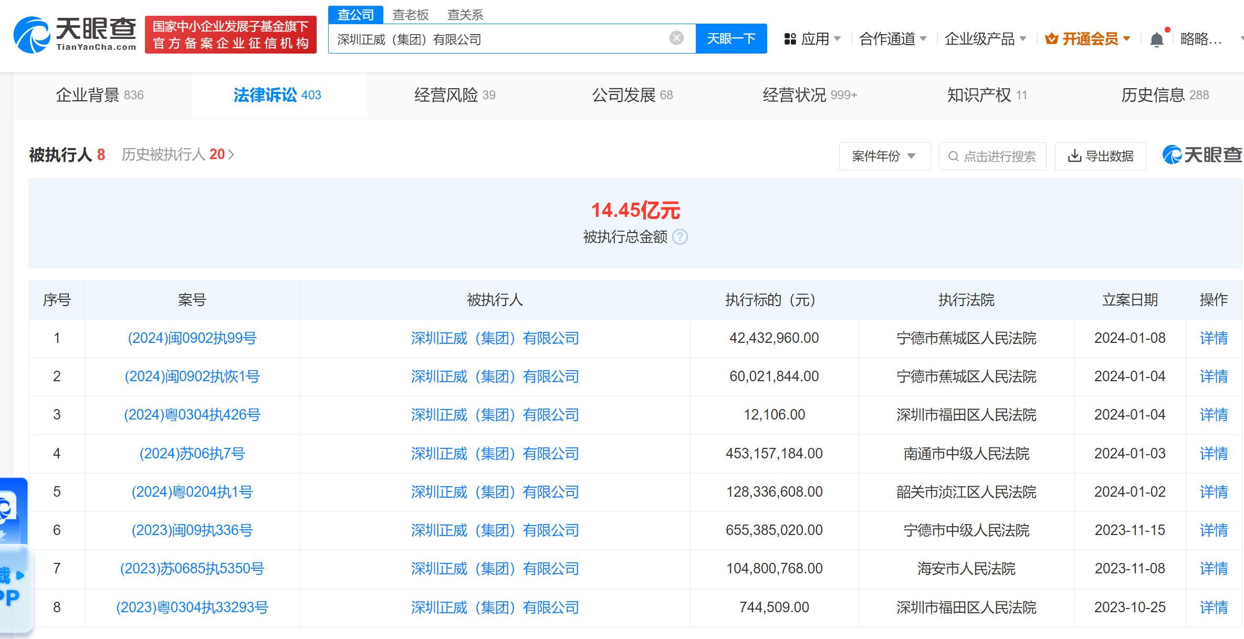Click the 导出数据 export button
The image size is (1244, 639).
point(1100,156)
